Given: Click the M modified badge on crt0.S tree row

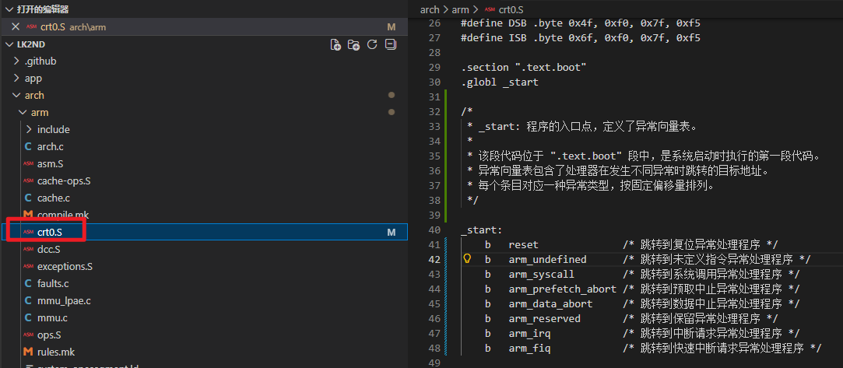Looking at the screenshot, I should click(x=392, y=232).
